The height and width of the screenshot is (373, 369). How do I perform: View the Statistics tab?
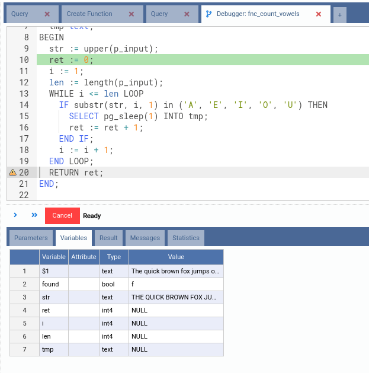pos(186,238)
